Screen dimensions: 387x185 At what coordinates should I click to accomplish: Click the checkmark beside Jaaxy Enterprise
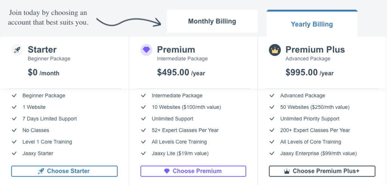(272, 154)
